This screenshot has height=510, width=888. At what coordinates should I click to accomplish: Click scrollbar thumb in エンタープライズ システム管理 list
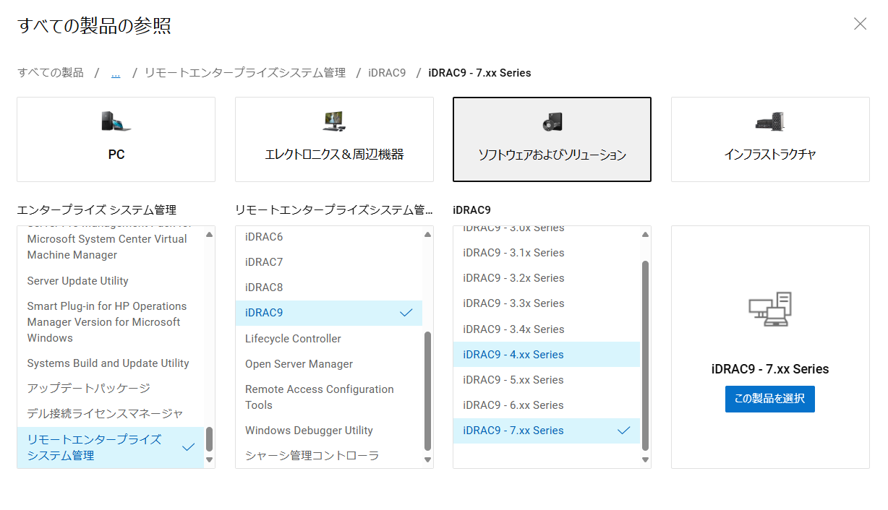coord(210,438)
